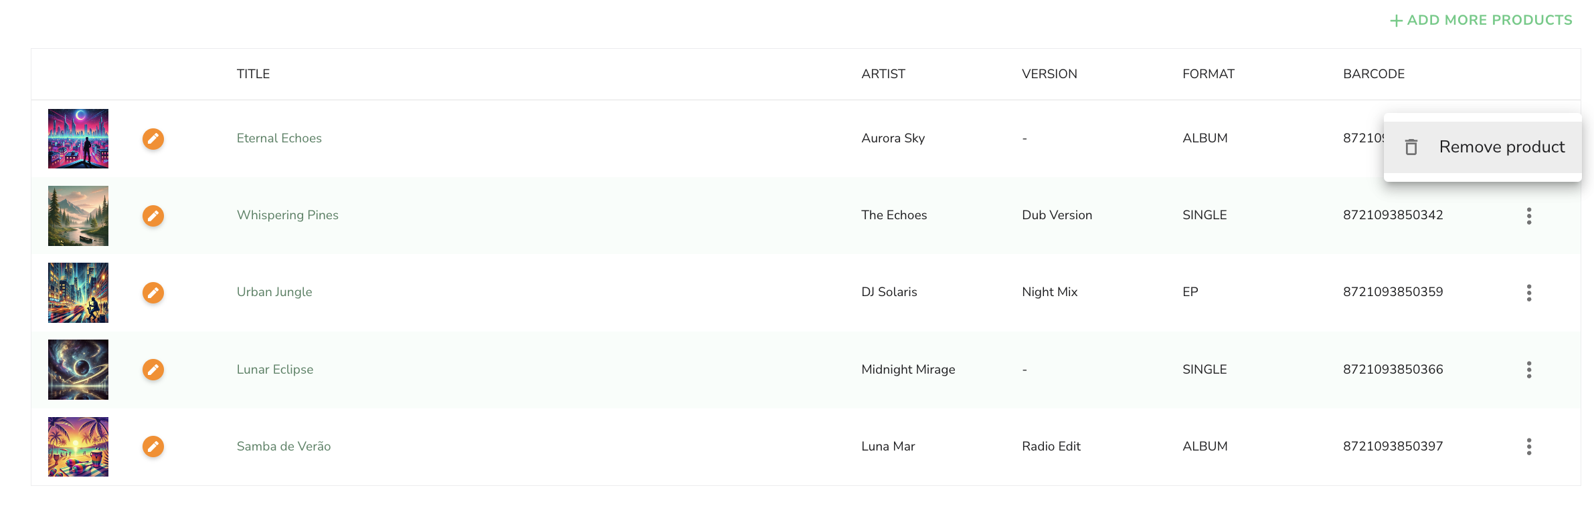Open the Lunar Eclipse title link
Image resolution: width=1594 pixels, height=508 pixels.
(x=275, y=370)
